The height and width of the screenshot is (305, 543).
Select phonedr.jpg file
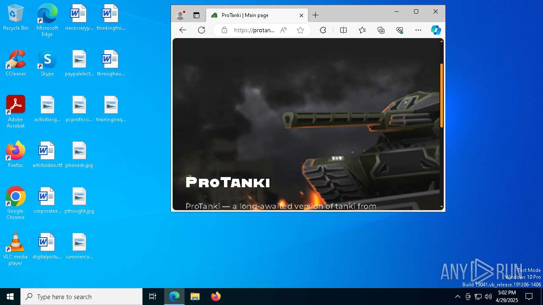[79, 155]
